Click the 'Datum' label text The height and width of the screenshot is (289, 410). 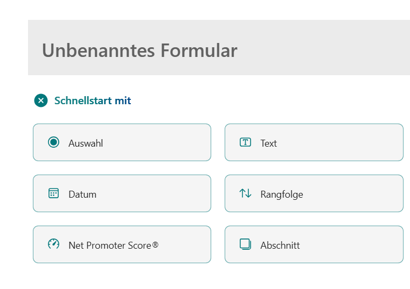pyautogui.click(x=82, y=194)
